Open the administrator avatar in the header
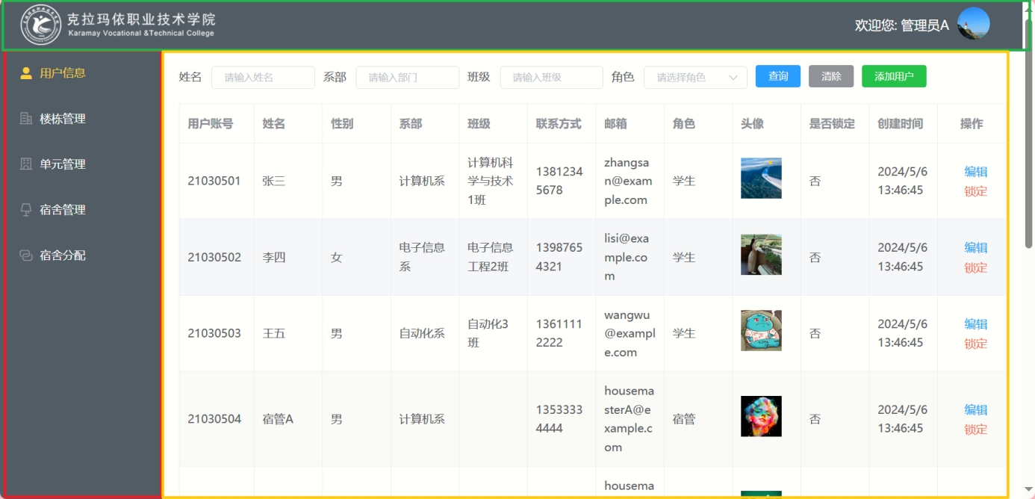This screenshot has height=499, width=1035. click(974, 24)
